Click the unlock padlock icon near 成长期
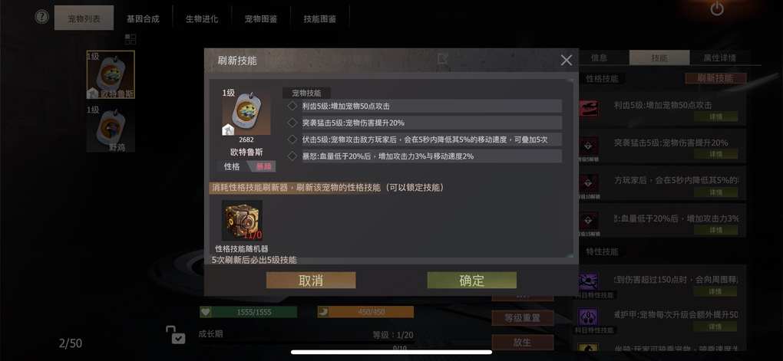Screen dimensions: 783x361 coord(176,334)
